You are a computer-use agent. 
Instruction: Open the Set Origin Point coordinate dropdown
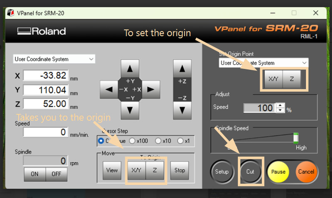[x=264, y=63]
